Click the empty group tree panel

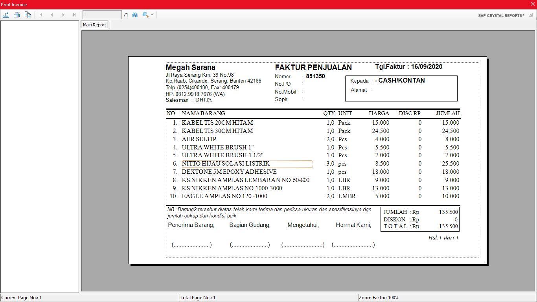(x=40, y=157)
